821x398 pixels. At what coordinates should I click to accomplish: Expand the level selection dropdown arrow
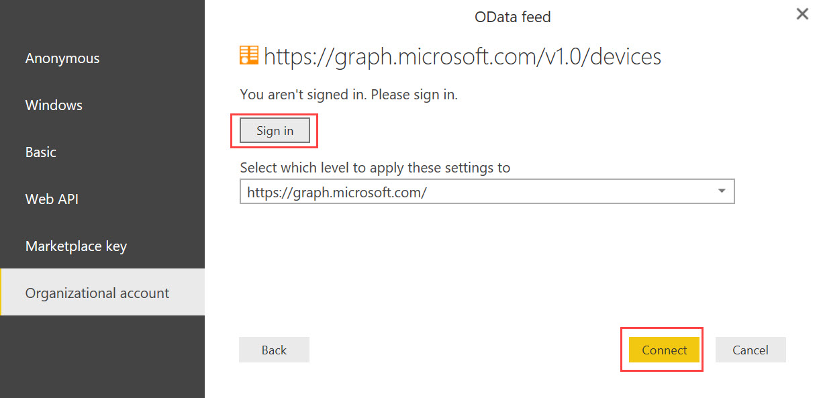click(722, 191)
